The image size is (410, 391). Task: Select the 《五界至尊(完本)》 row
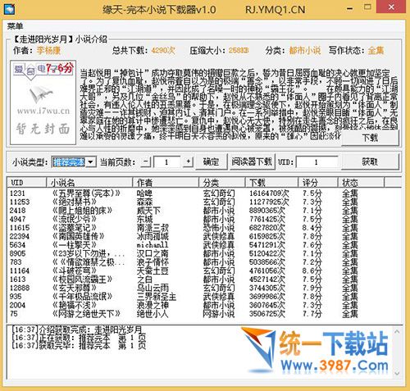click(204, 193)
